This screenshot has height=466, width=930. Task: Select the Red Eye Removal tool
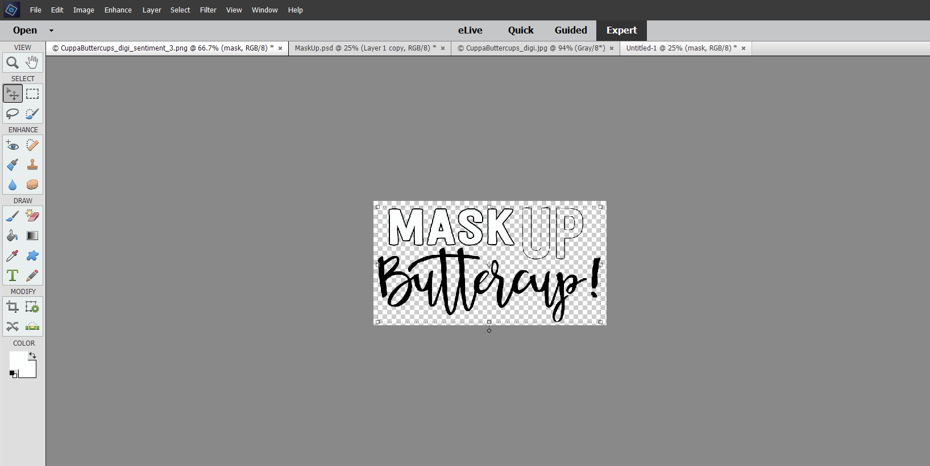point(13,145)
